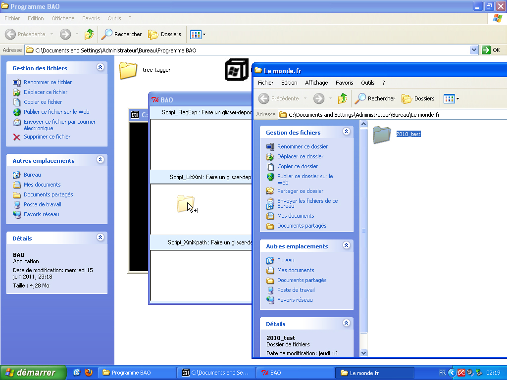The image size is (507, 380).
Task: Click Script_RegExp drop area in BAO window
Action: coord(201,144)
